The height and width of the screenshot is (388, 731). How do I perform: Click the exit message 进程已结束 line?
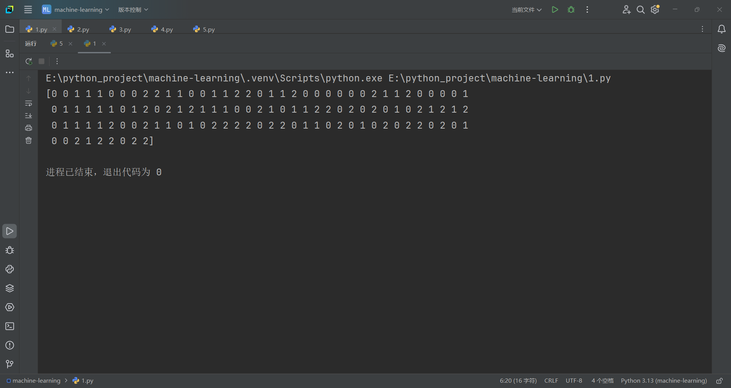104,172
